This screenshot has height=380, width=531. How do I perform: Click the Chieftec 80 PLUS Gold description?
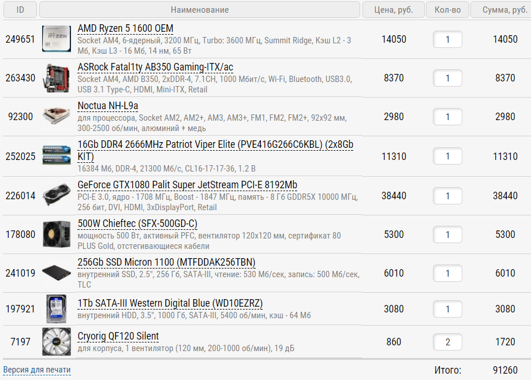coord(209,241)
